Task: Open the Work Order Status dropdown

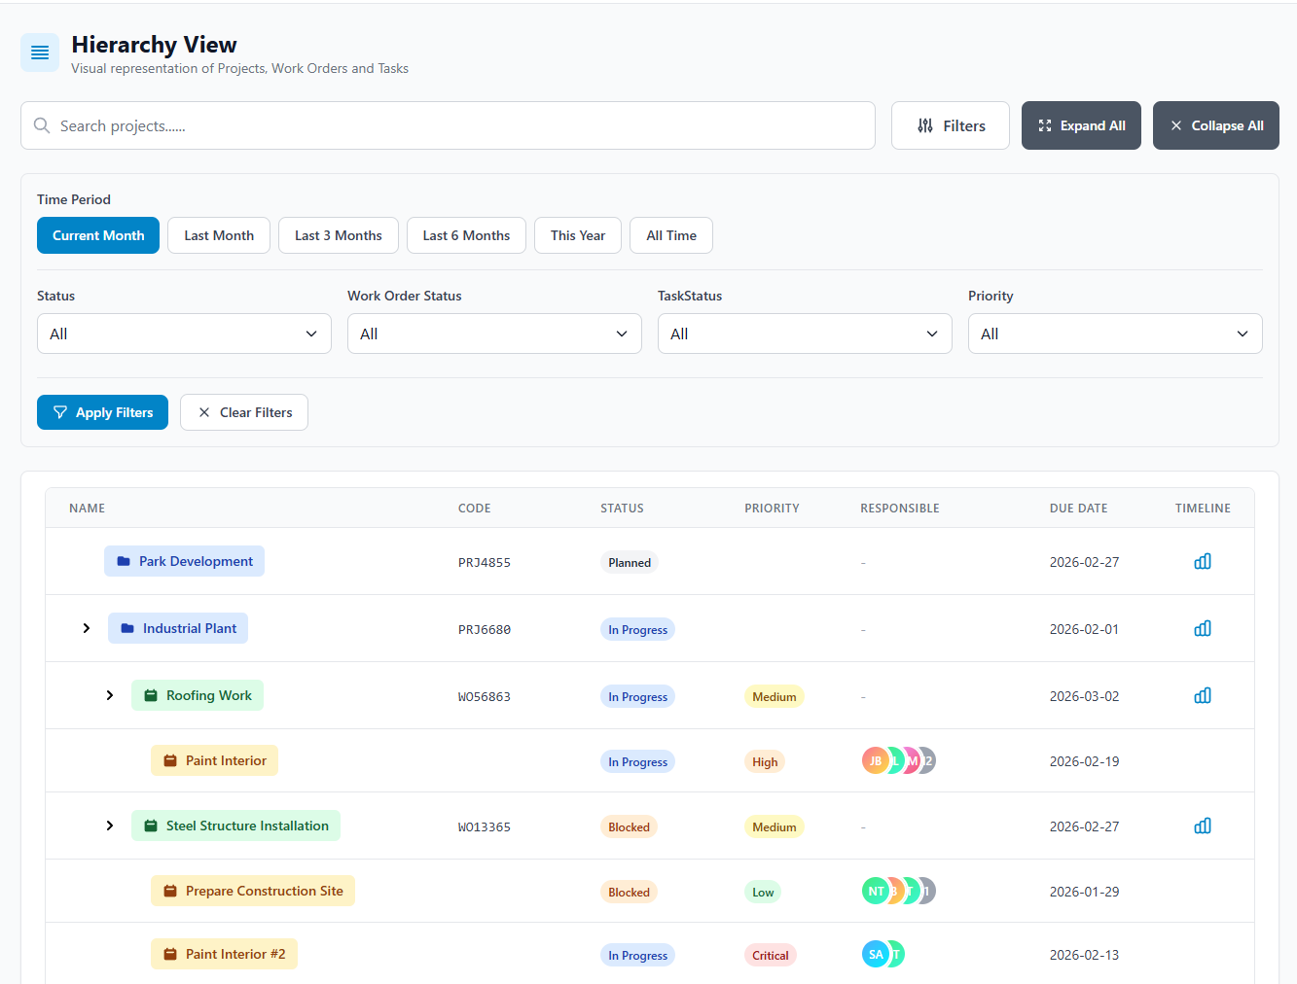Action: 493,334
